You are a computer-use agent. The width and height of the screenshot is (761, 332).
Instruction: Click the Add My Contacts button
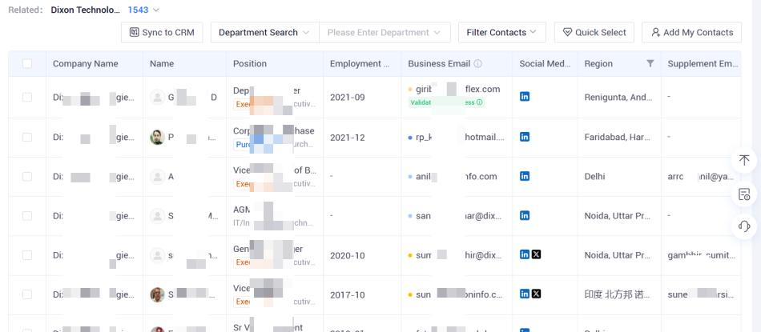pyautogui.click(x=691, y=33)
